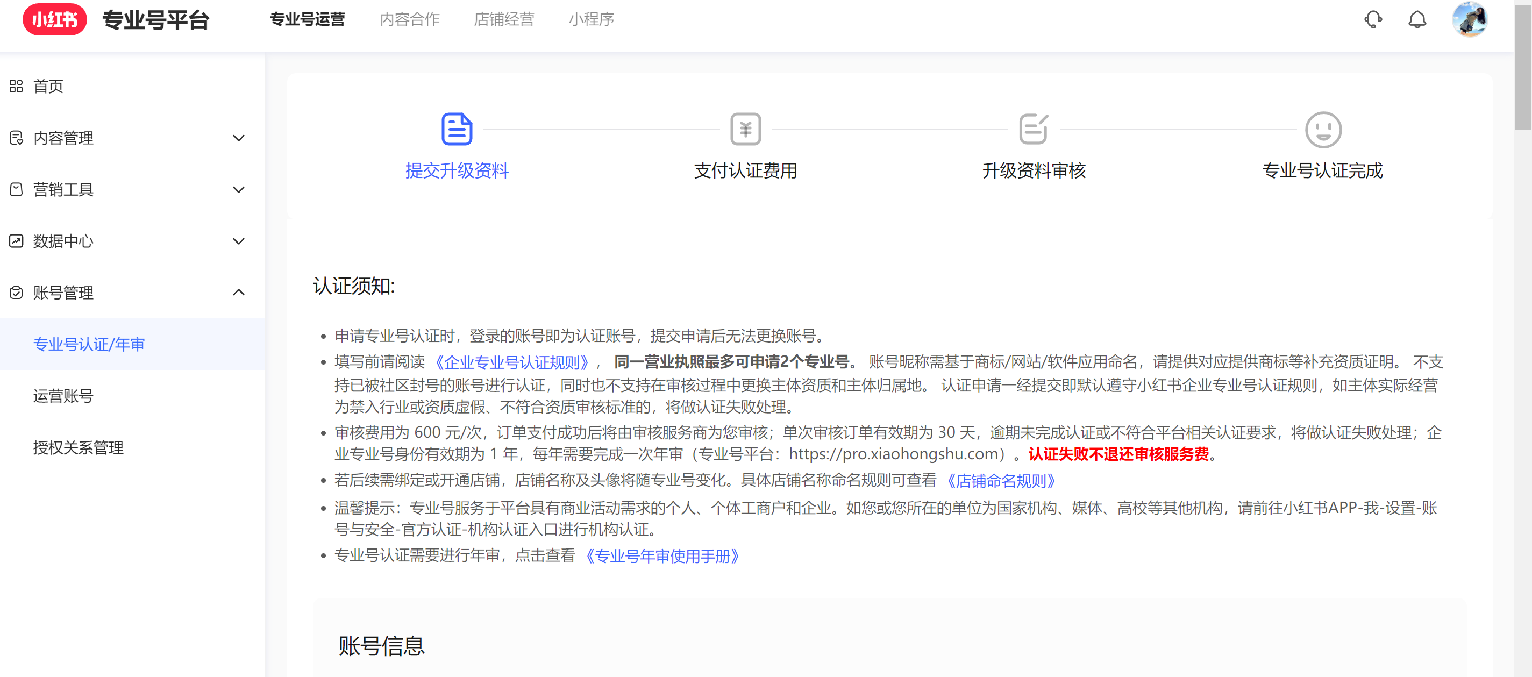Open the notification bell icon
The width and height of the screenshot is (1532, 677).
[x=1417, y=20]
